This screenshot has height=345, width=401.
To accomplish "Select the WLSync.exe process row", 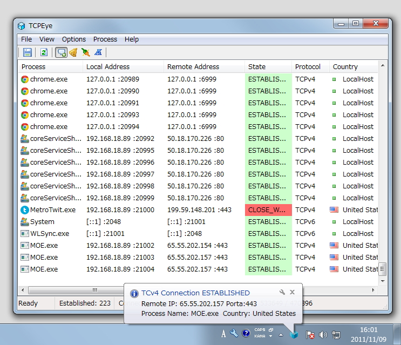I will pyautogui.click(x=198, y=234).
